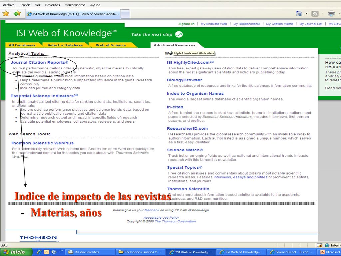Open the My Journal List link
This screenshot has height=256, width=341.
[311, 24]
